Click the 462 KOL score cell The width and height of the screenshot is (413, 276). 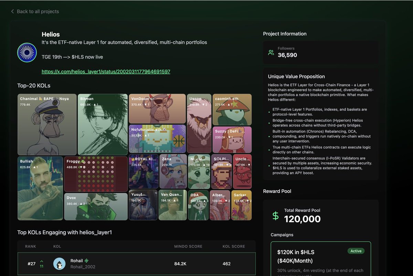click(226, 264)
